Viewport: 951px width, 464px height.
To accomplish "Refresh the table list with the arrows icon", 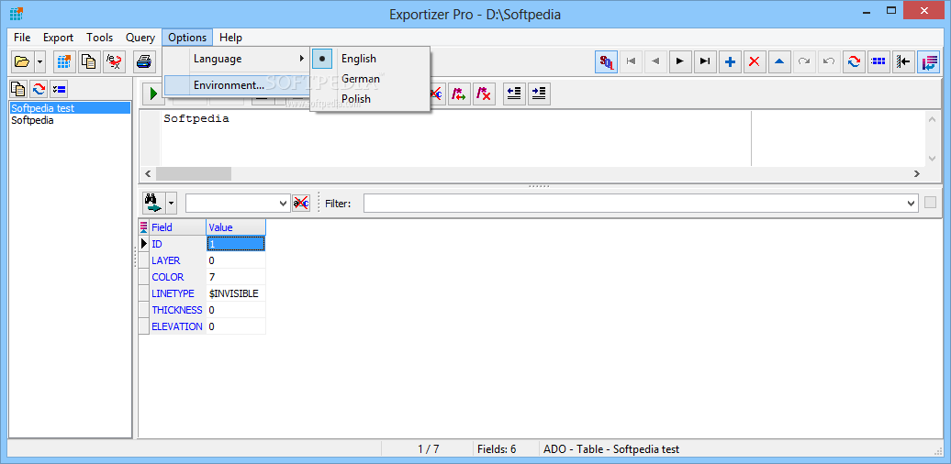I will pyautogui.click(x=39, y=89).
